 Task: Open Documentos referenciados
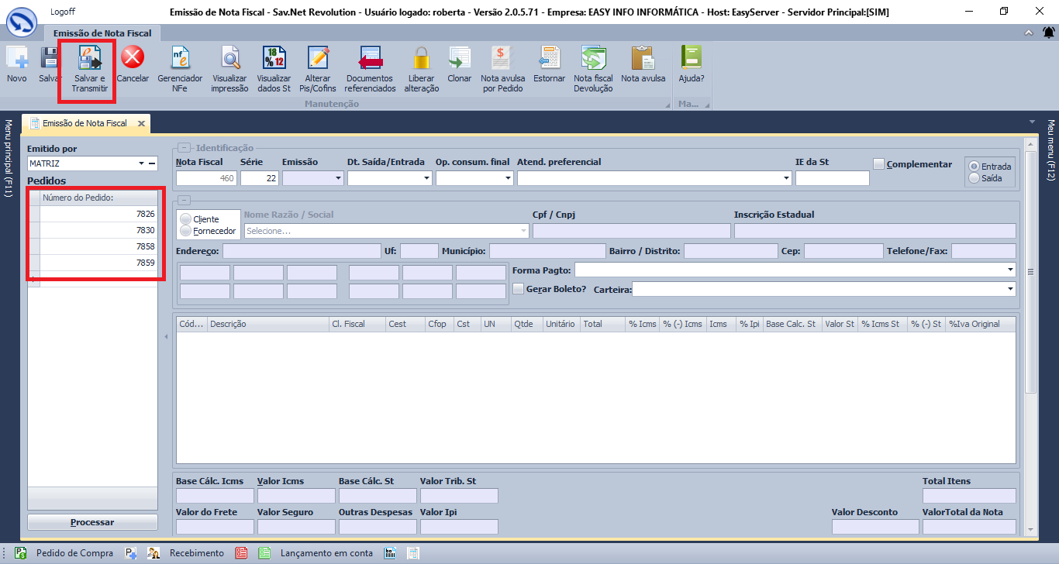(370, 59)
